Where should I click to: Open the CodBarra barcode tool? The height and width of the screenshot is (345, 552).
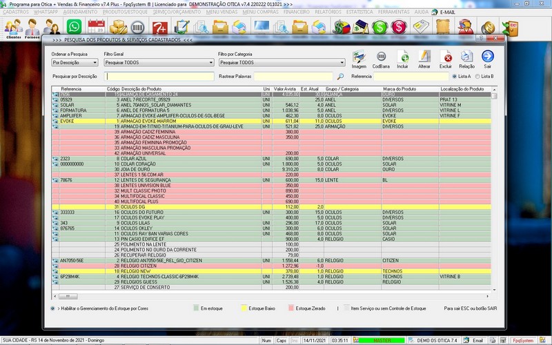click(x=381, y=57)
